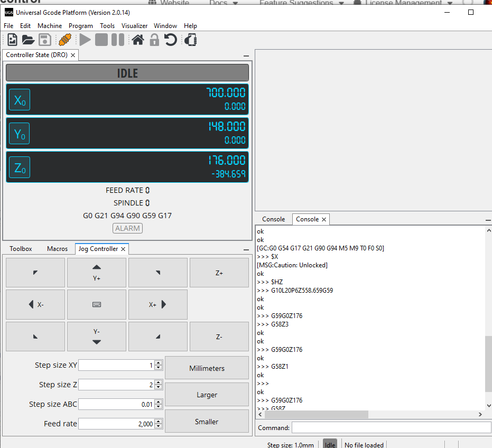Jog Y+ with the up arrow button
This screenshot has height=448, width=492.
point(97,273)
